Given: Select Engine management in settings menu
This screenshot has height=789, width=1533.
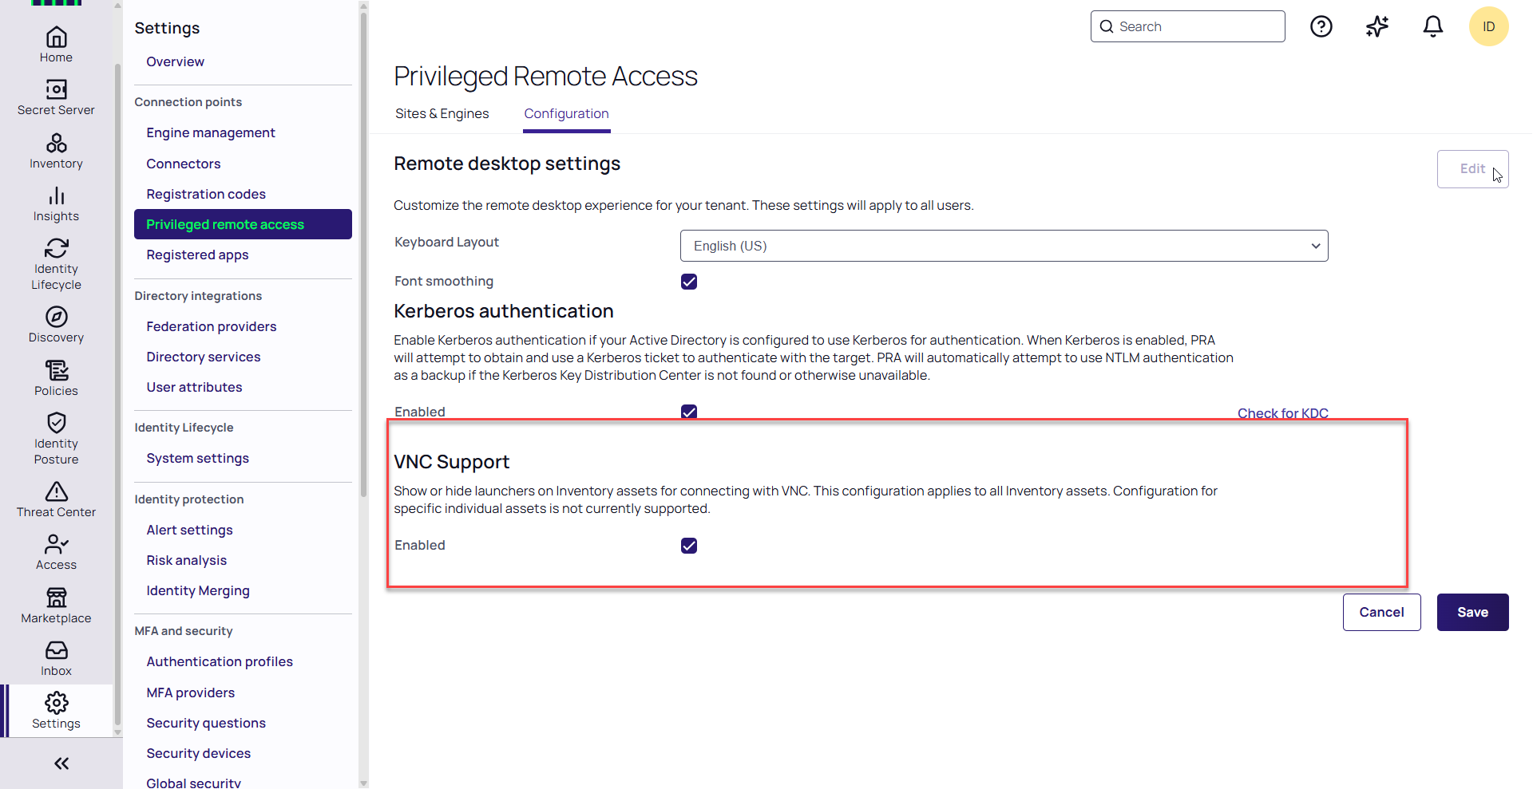Looking at the screenshot, I should click(211, 133).
